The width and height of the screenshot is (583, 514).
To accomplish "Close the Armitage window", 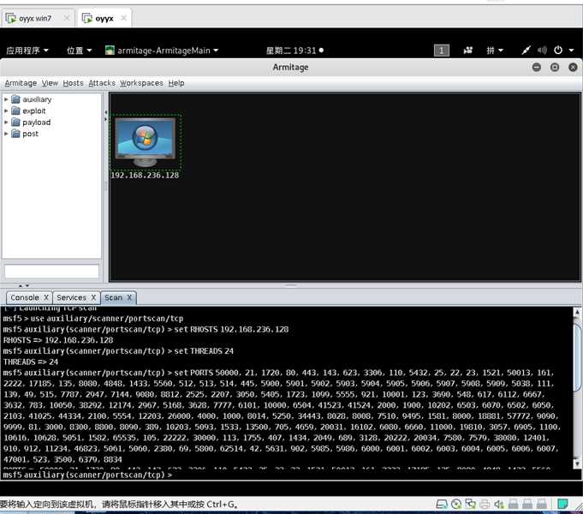I will click(x=573, y=67).
